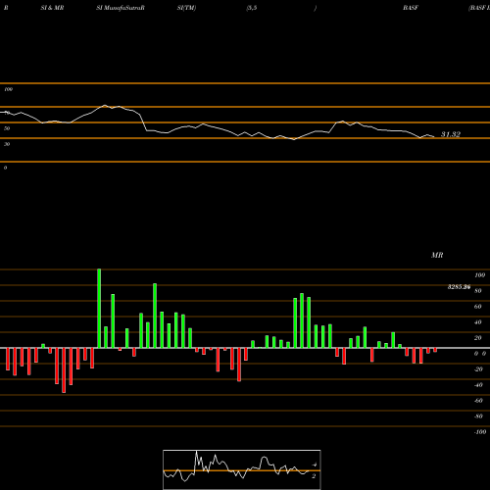Image resolution: width=490 pixels, height=490 pixels.
Task: Click the '30' label on the RSI axis
Action: point(7,144)
